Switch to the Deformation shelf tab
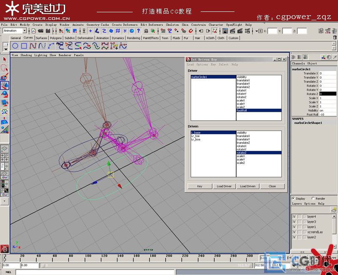 click(85, 38)
